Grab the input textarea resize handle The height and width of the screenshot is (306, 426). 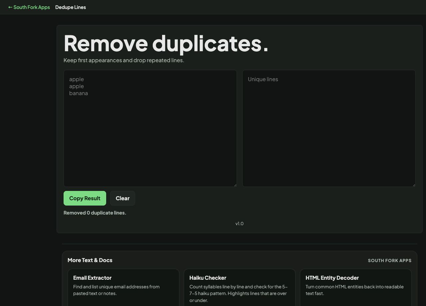click(235, 185)
